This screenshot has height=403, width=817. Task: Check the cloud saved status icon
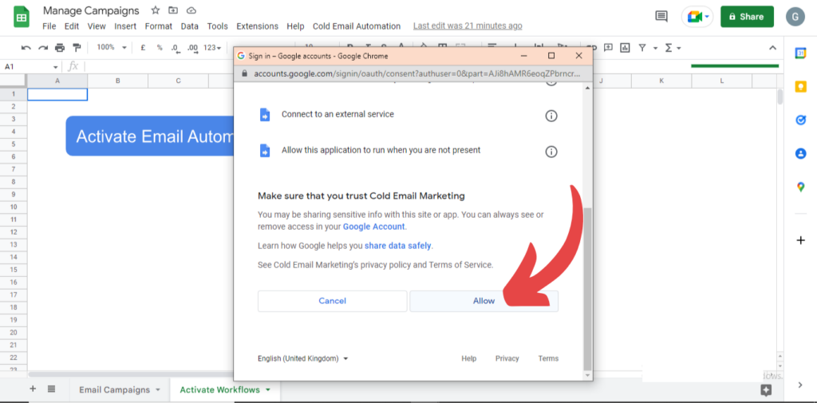coord(191,10)
